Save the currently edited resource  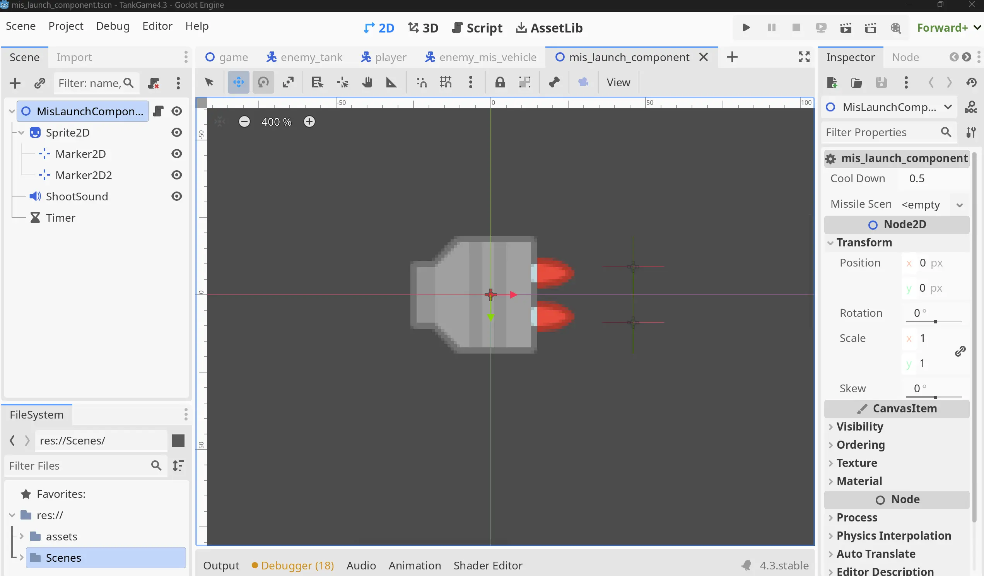pos(881,82)
